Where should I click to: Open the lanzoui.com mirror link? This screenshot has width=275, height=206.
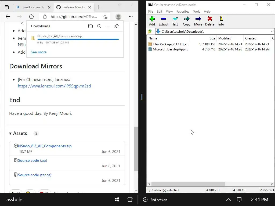(54, 86)
